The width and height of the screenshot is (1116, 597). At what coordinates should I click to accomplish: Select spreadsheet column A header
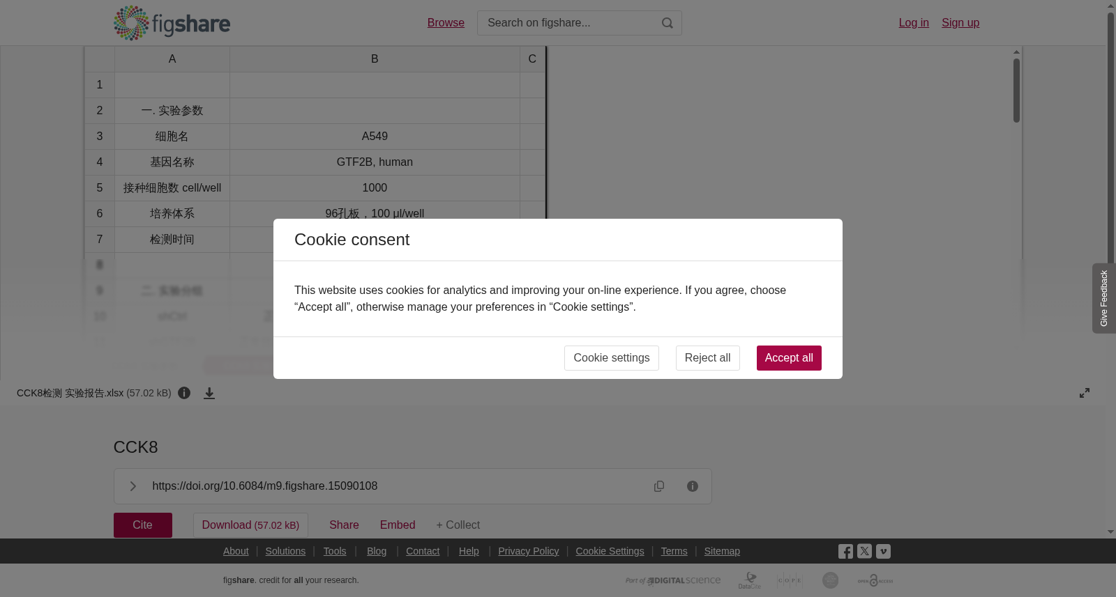click(x=172, y=59)
